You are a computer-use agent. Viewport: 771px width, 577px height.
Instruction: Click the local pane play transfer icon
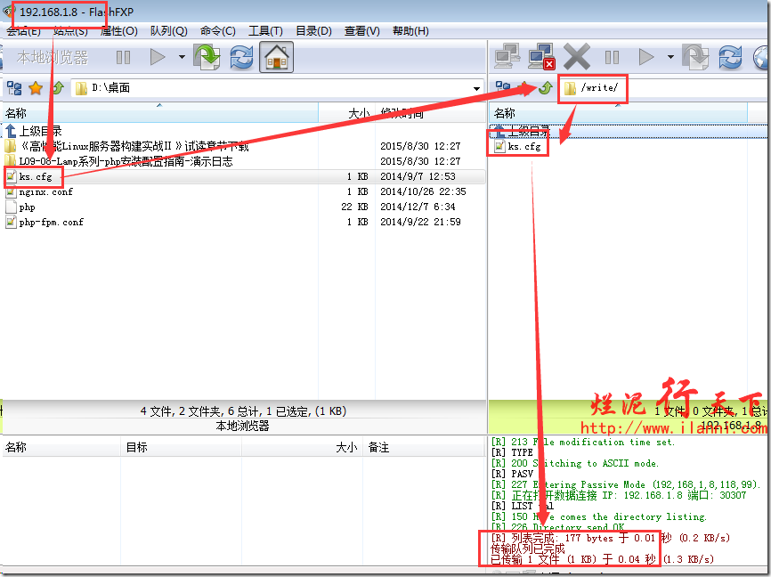157,57
